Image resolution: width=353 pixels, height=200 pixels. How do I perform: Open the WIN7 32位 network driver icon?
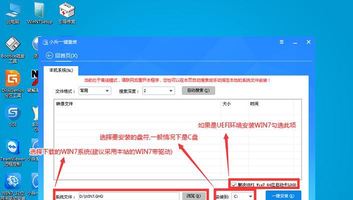click(13, 186)
